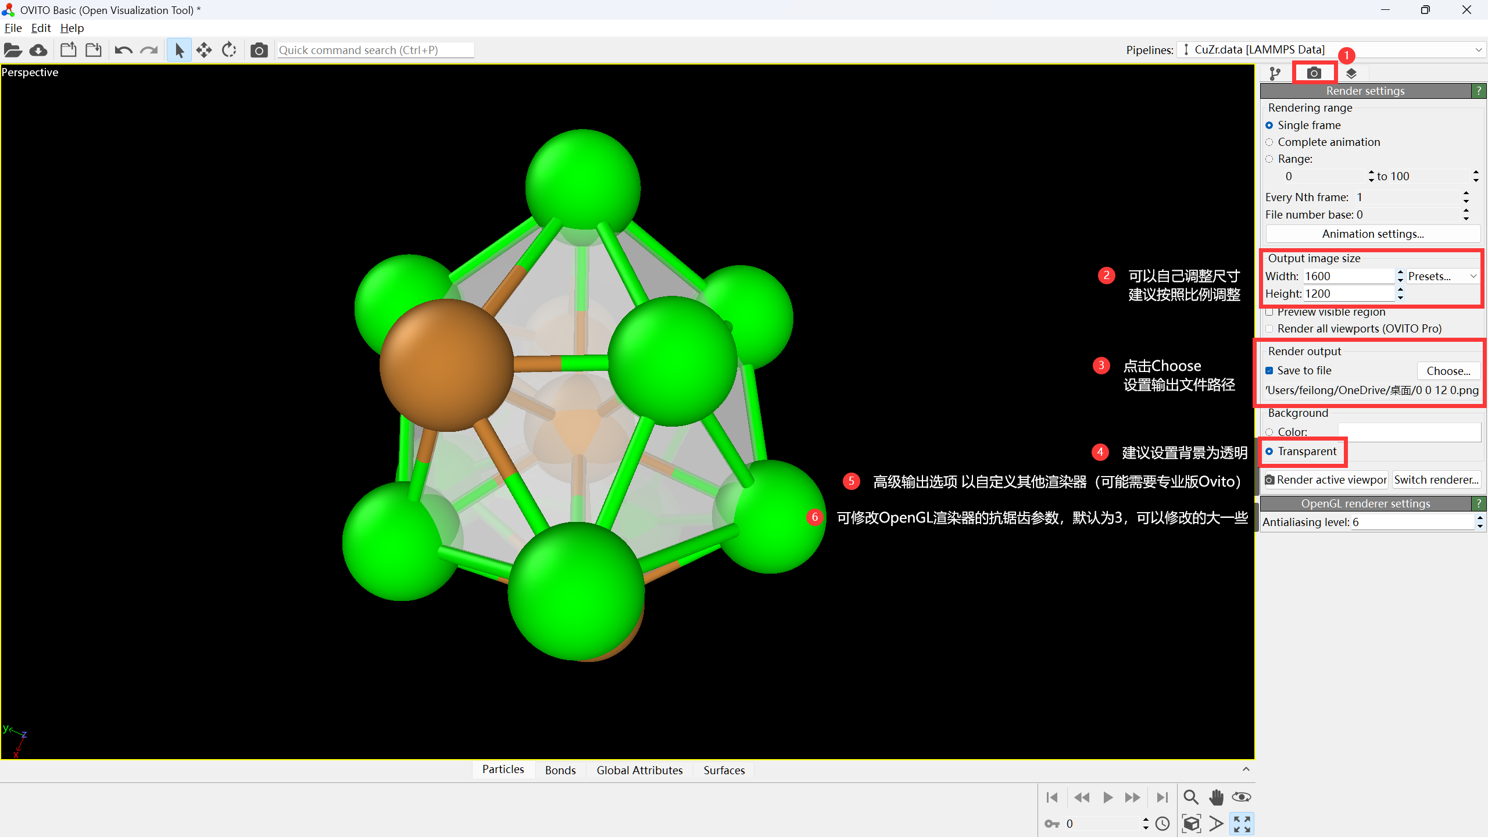Activate the pan hand viewport tool
The width and height of the screenshot is (1488, 837).
(x=1216, y=797)
